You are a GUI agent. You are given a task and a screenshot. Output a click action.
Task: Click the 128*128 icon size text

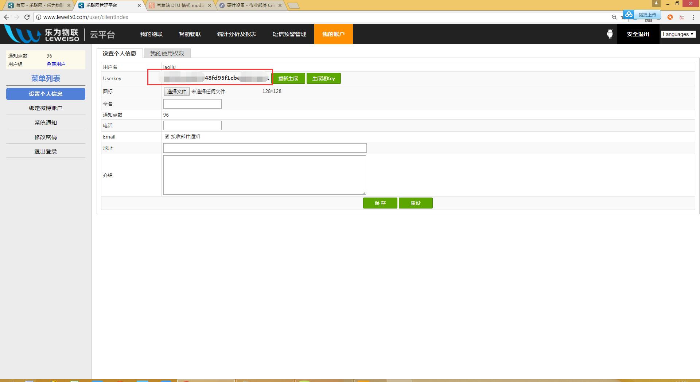(x=272, y=91)
